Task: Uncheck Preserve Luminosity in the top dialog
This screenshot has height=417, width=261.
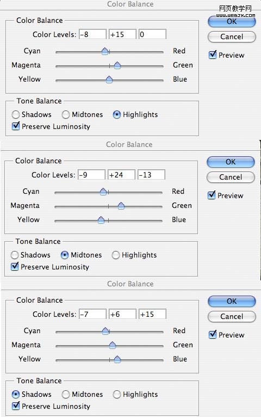Action: tap(16, 126)
